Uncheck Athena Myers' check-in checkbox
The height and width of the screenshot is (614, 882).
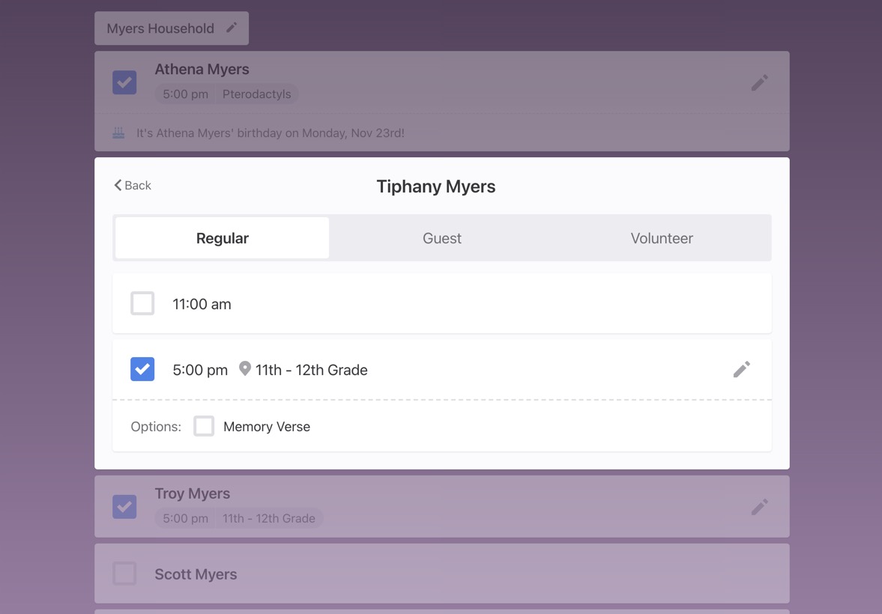(x=124, y=82)
